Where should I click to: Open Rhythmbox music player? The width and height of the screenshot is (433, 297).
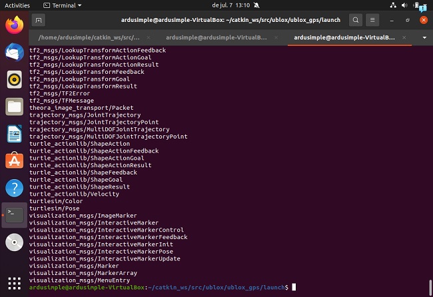pyautogui.click(x=14, y=80)
